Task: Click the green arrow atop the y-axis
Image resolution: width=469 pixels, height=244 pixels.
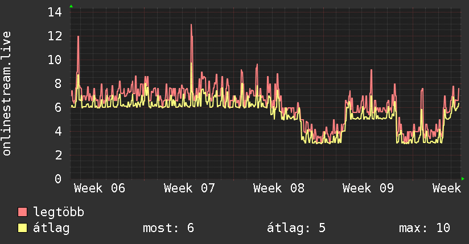Action: (x=71, y=6)
